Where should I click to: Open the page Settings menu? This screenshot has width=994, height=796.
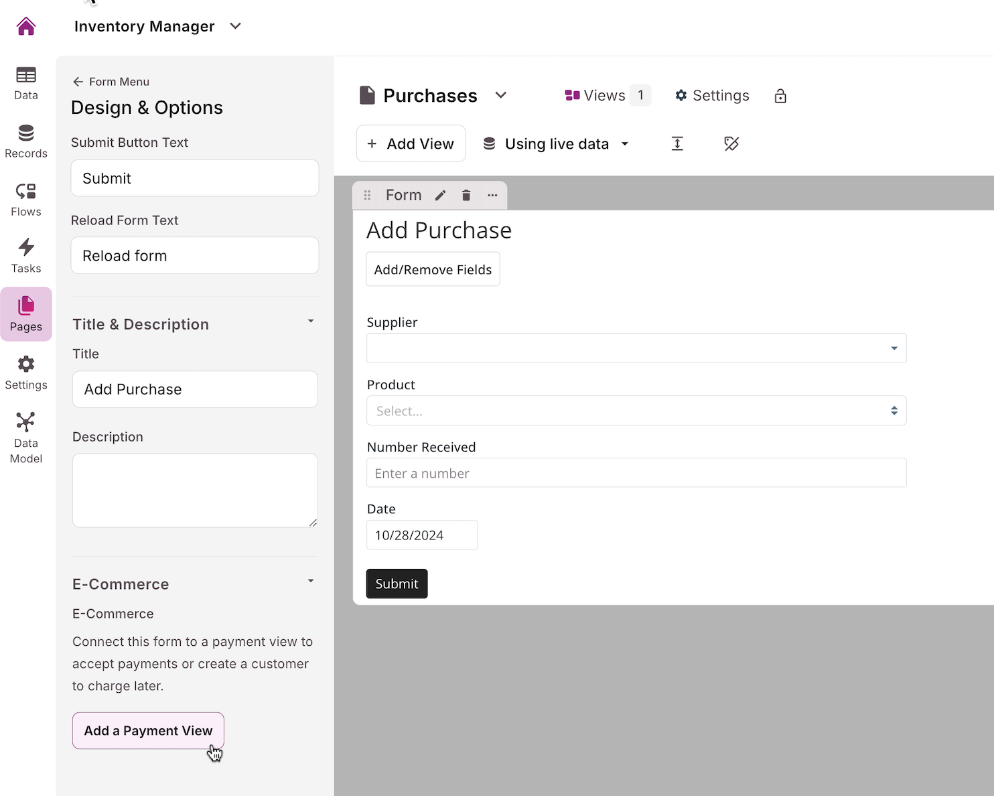[712, 95]
